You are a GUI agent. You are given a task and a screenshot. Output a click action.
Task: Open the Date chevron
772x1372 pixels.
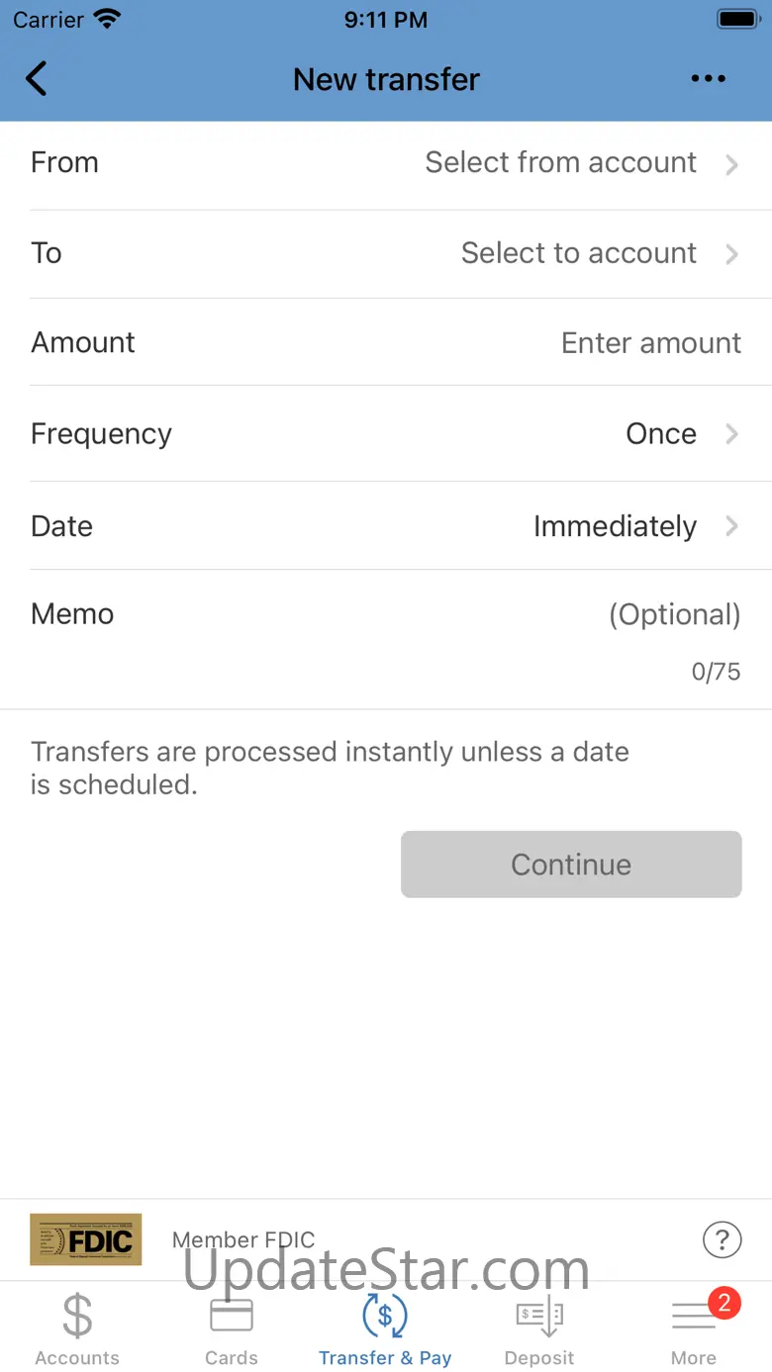(731, 526)
